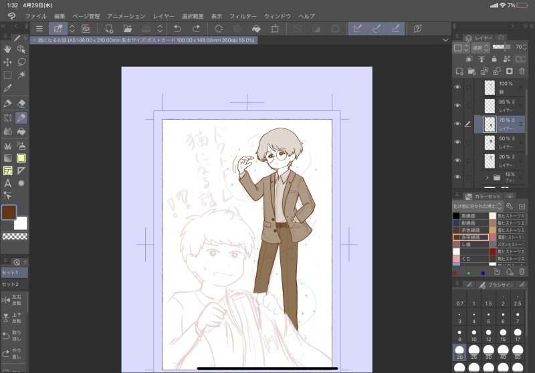
Task: Select the Gradient tool
Action: click(x=7, y=158)
